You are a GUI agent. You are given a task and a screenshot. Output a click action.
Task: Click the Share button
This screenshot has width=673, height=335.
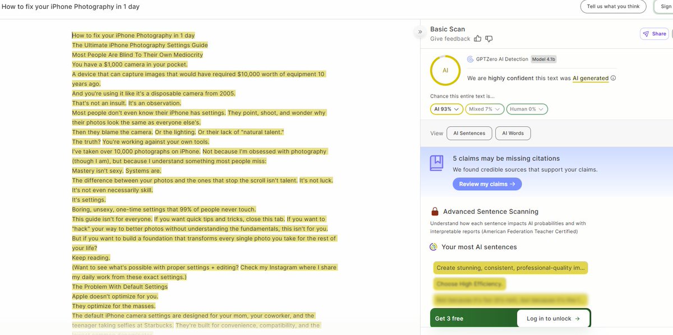(x=654, y=34)
